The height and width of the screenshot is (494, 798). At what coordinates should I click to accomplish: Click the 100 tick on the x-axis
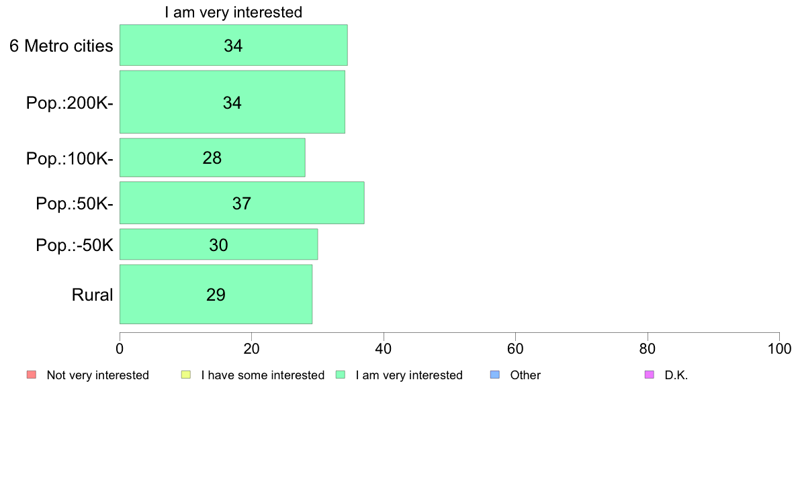click(779, 348)
